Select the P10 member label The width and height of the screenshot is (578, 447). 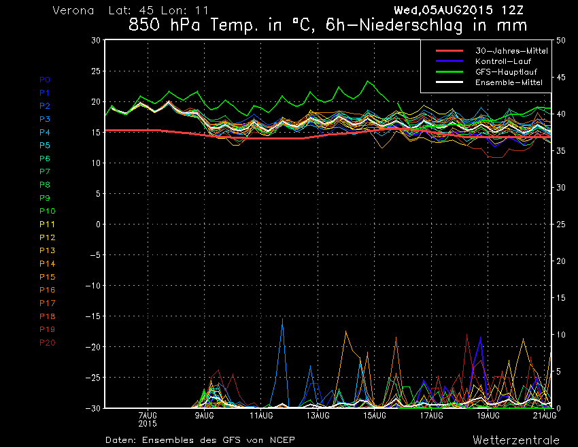click(x=47, y=211)
